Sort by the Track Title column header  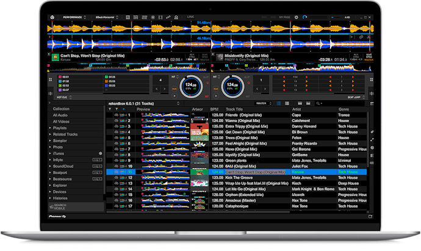tap(234, 109)
